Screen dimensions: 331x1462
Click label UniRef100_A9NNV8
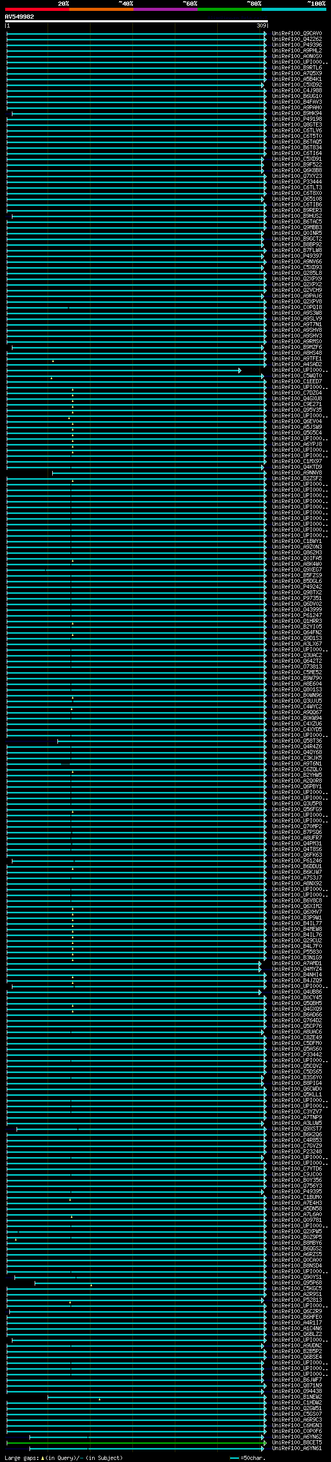[297, 473]
